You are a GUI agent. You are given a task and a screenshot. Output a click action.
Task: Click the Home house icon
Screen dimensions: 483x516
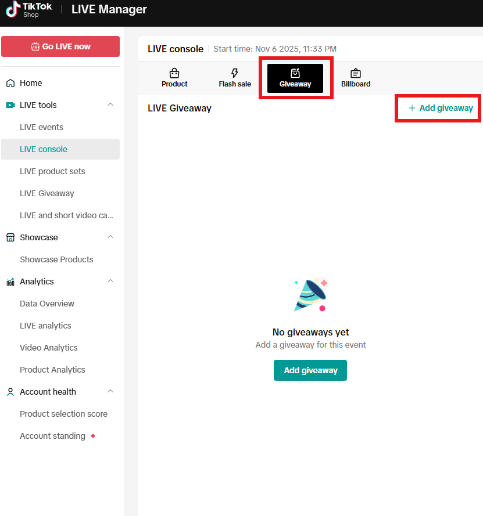click(x=10, y=83)
